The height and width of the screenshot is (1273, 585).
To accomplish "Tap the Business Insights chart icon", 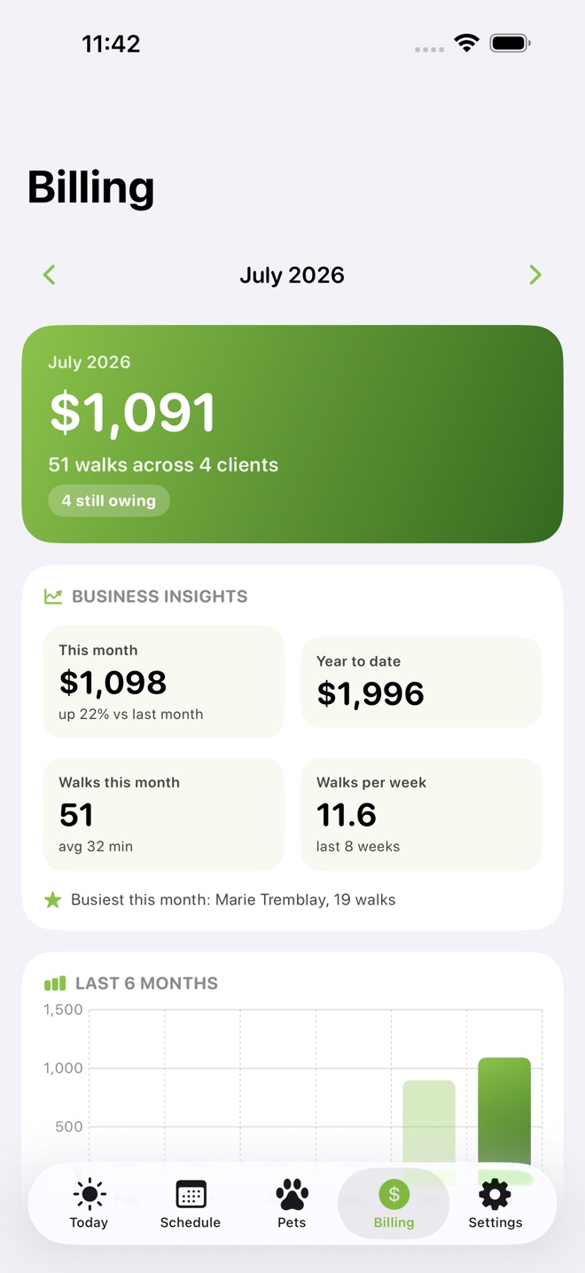I will pos(53,597).
